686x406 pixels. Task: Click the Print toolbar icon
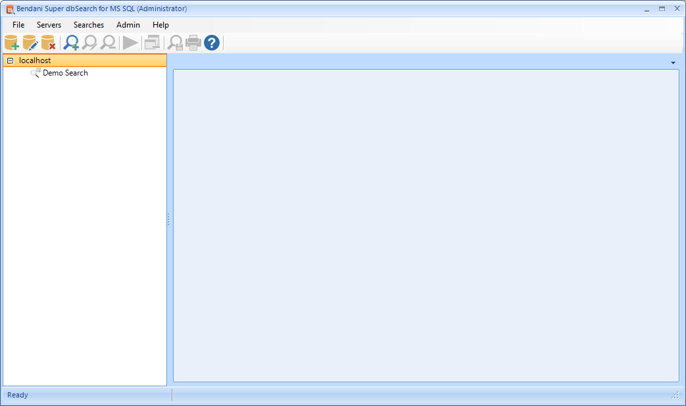pyautogui.click(x=193, y=43)
